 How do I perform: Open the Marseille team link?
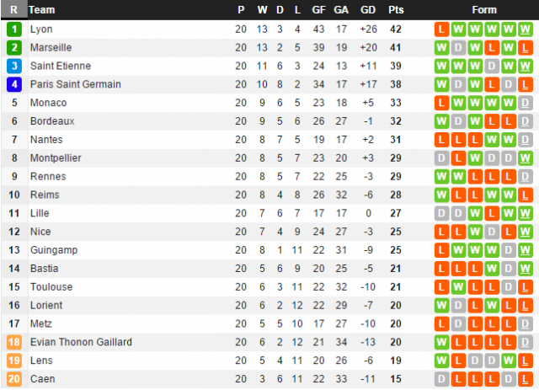point(51,47)
